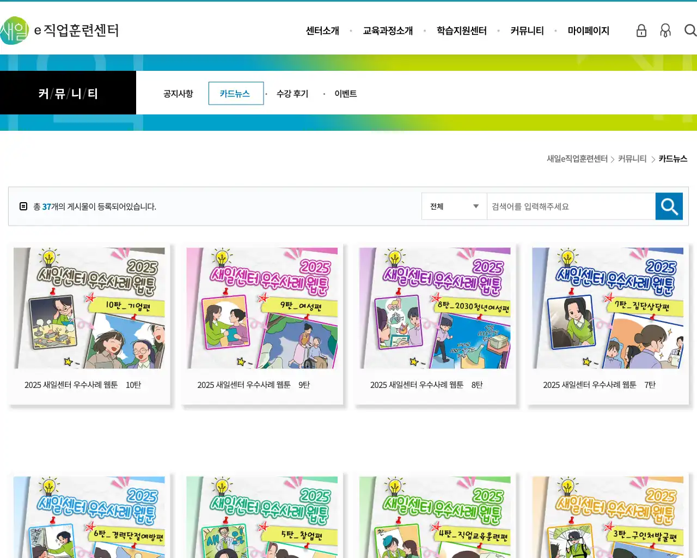Click title '2025 새일센터 우수사례 웹툰 9탄'
This screenshot has height=558, width=697.
click(254, 385)
